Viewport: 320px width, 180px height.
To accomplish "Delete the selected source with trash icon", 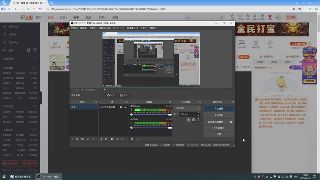I will (106, 139).
